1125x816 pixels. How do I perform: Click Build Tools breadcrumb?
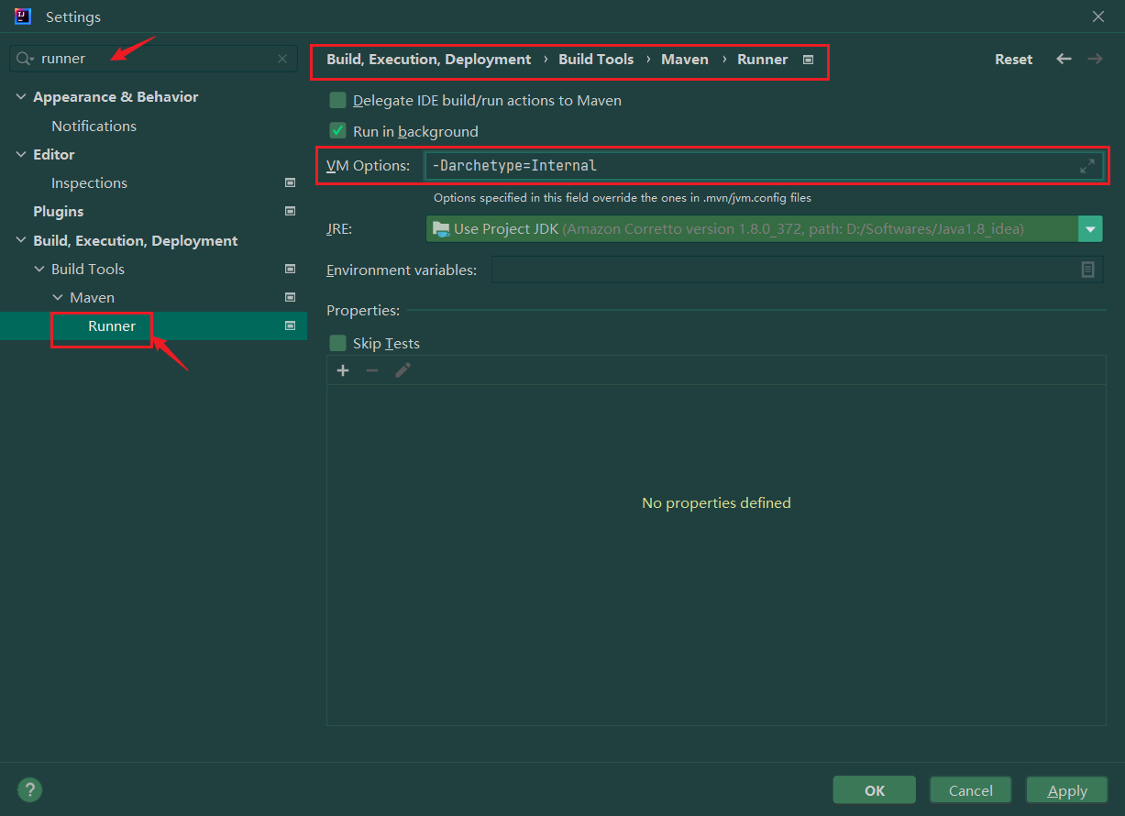coord(596,60)
